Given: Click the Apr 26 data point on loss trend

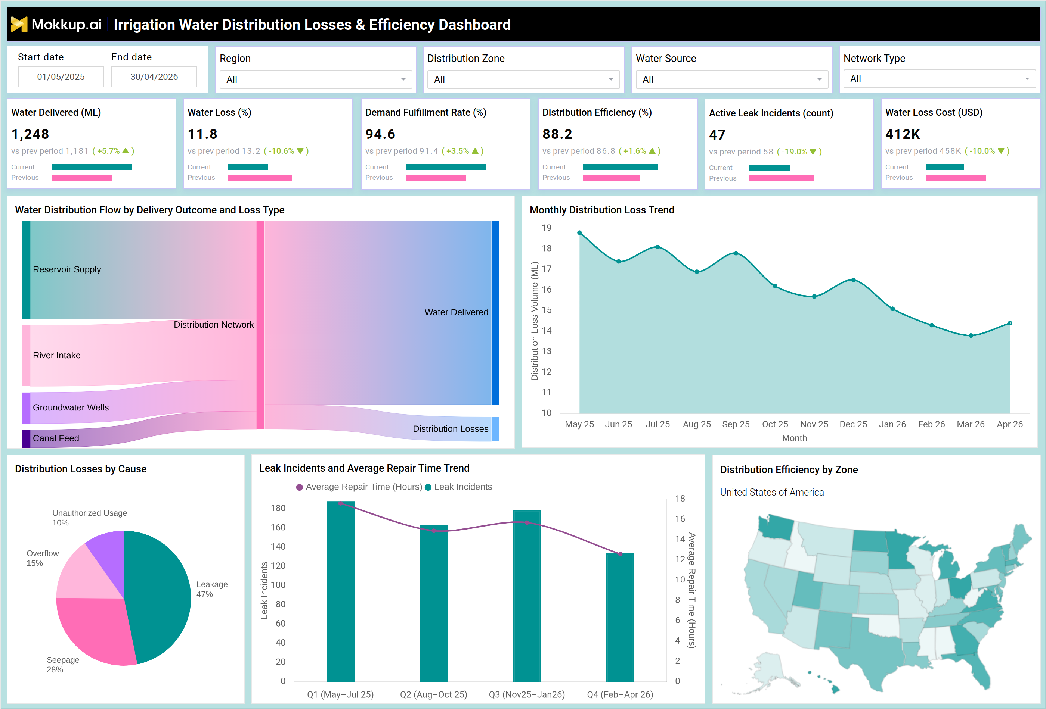Looking at the screenshot, I should point(1010,323).
